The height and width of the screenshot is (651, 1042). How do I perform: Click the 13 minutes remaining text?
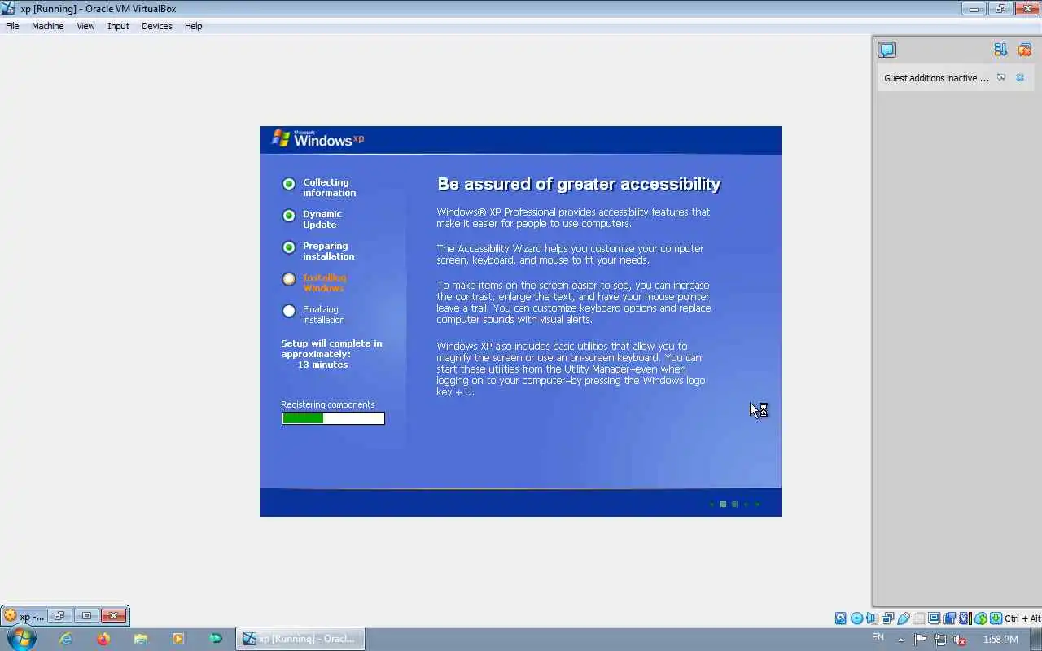322,365
